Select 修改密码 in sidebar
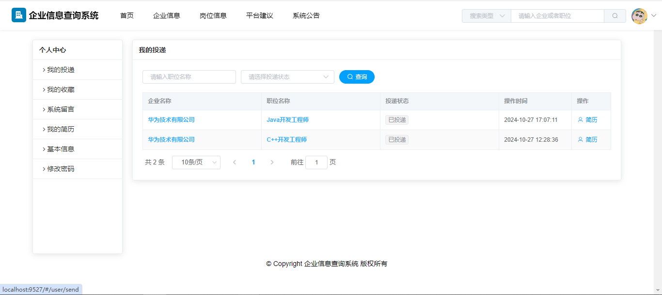This screenshot has width=662, height=295. point(61,169)
